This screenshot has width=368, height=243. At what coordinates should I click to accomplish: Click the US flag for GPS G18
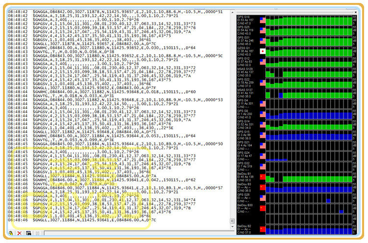pyautogui.click(x=263, y=20)
